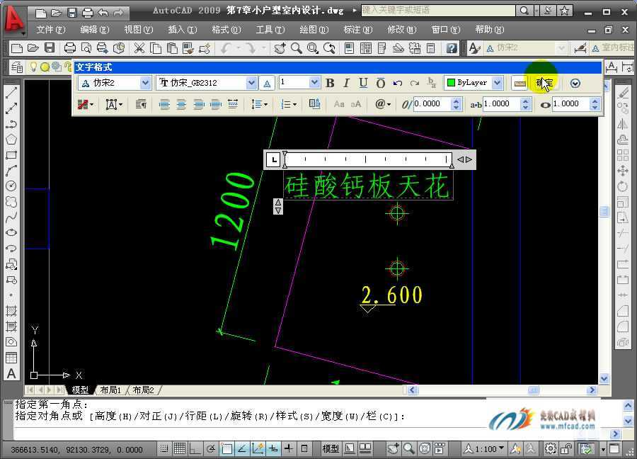Click the Redo icon in text format bar

coord(414,83)
